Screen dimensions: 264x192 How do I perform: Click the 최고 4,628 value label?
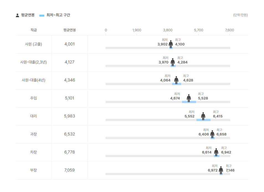[x=188, y=80]
